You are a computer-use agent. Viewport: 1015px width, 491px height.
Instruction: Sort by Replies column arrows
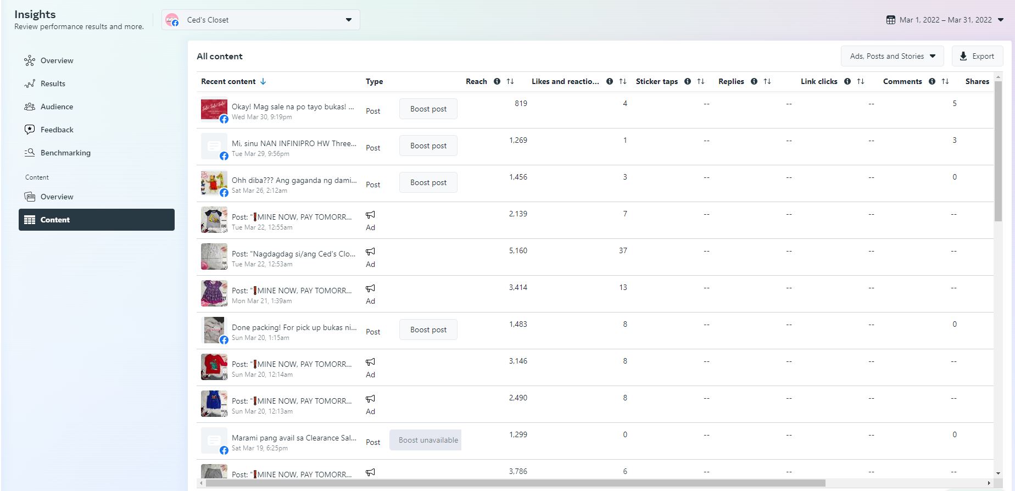pos(767,81)
